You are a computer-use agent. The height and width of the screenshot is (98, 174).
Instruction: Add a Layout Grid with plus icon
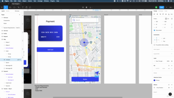[x=172, y=54]
